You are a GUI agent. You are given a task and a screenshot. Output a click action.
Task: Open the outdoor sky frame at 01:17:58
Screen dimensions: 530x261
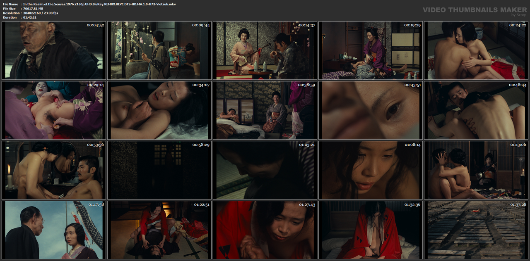(53, 230)
